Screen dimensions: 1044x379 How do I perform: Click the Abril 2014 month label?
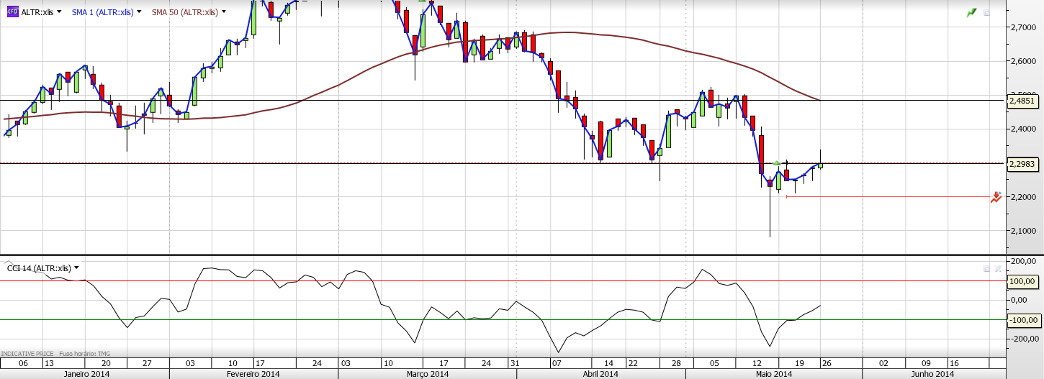(600, 374)
